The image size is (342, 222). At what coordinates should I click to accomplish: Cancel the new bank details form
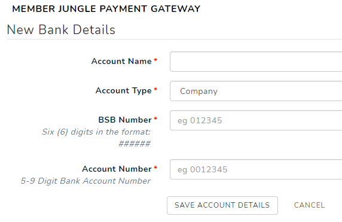(x=309, y=205)
